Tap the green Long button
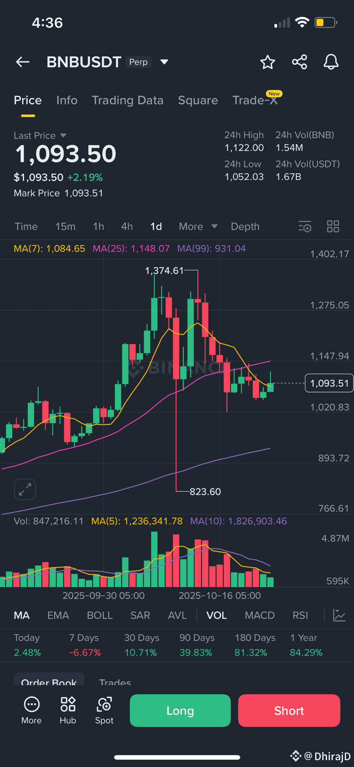The width and height of the screenshot is (354, 767). pos(180,711)
